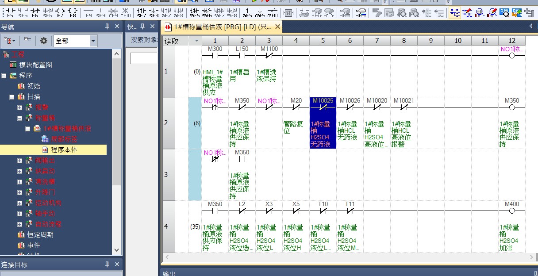The height and width of the screenshot is (276, 538).
Task: Insert application instruction with F8 tool
Action: (73, 12)
